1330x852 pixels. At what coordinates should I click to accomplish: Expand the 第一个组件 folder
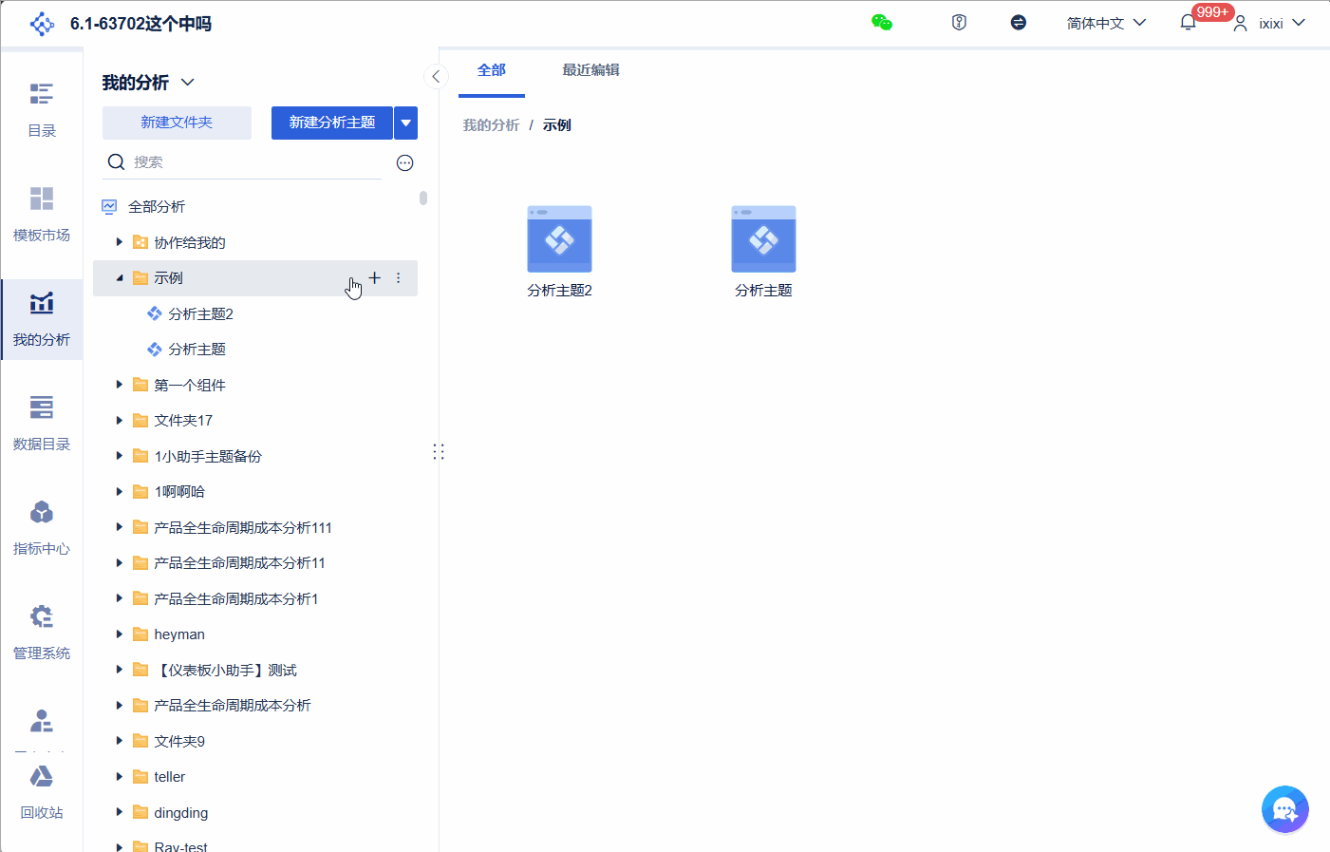tap(120, 385)
